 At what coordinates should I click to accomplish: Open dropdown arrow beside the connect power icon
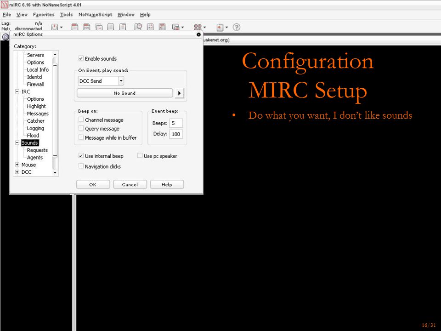(x=61, y=27)
